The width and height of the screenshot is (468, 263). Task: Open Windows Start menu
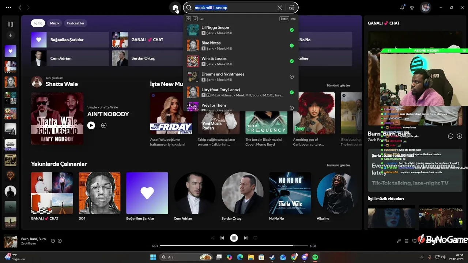point(153,257)
